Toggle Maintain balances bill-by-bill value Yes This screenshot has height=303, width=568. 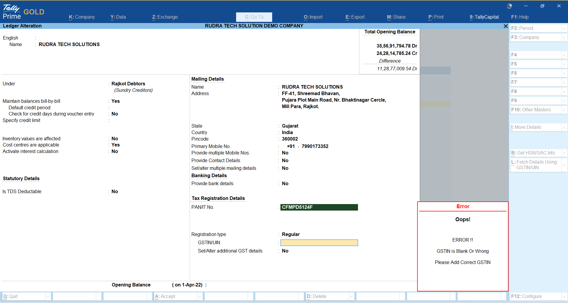[115, 101]
